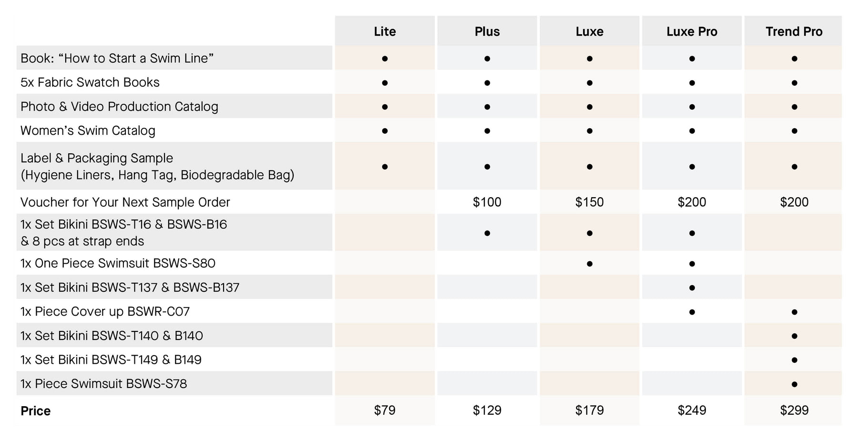Image resolution: width=858 pixels, height=439 pixels.
Task: Click the One Piece BSWS-S80 bullet under Luxe
Action: coord(590,264)
